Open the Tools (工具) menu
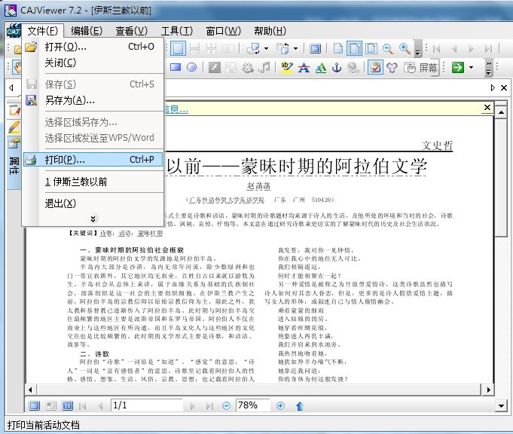The image size is (513, 434). [177, 31]
